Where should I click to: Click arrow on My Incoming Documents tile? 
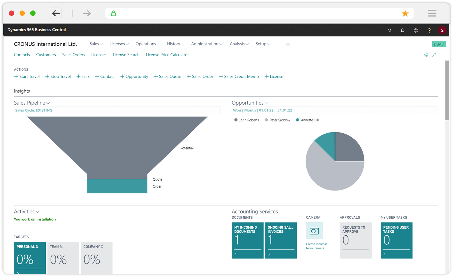click(x=236, y=254)
